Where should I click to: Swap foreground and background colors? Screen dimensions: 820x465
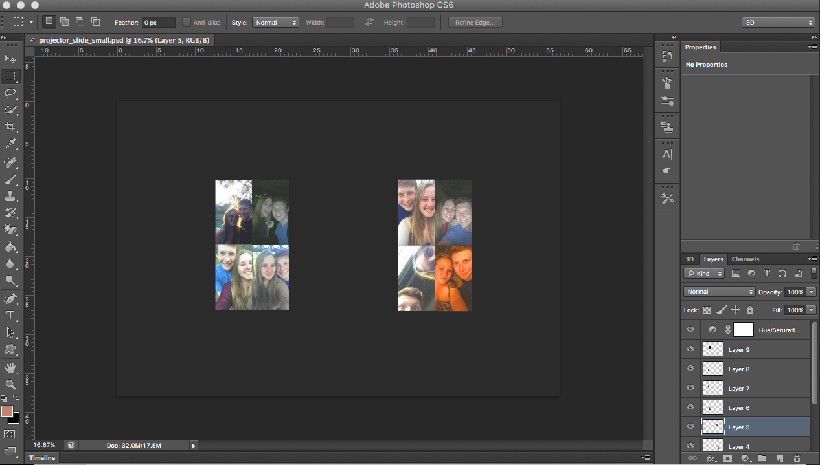coord(15,398)
